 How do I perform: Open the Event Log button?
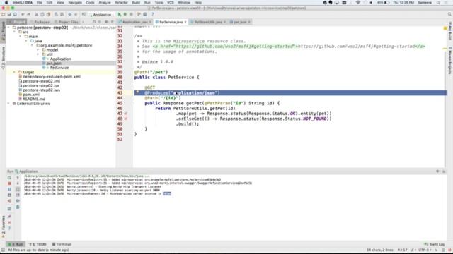[x=434, y=244]
